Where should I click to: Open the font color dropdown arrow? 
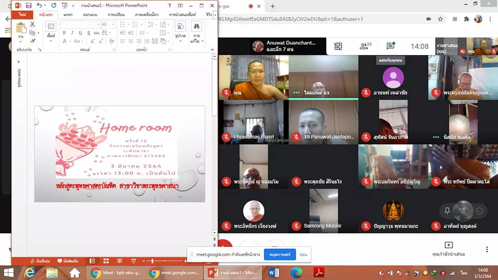click(x=70, y=41)
